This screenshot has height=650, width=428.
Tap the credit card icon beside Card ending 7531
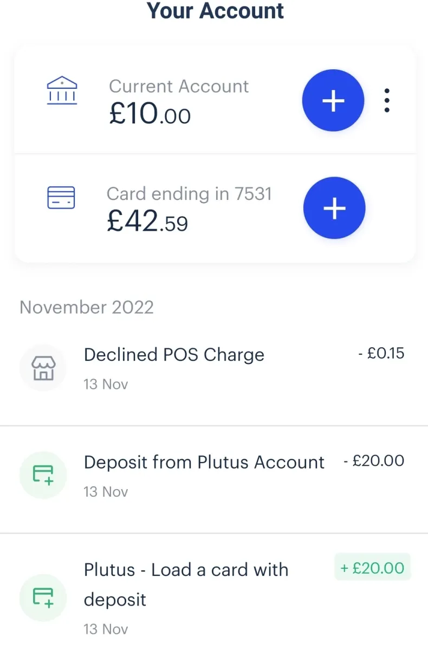61,198
